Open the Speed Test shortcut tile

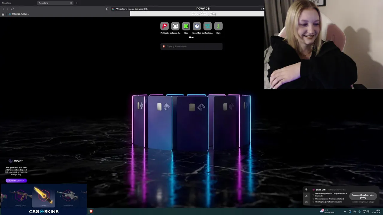197,26
